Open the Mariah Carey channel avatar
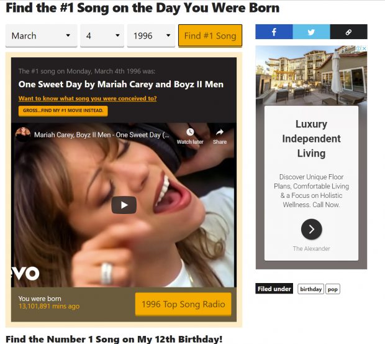The image size is (385, 344). pos(23,135)
